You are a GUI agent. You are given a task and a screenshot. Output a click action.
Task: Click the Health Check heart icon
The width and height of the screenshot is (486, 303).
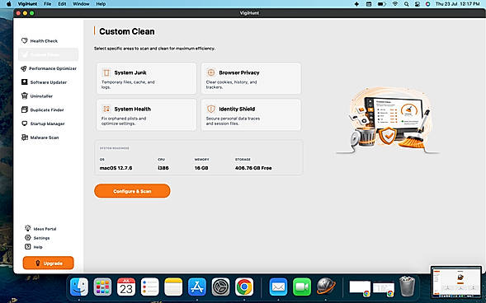pos(25,41)
